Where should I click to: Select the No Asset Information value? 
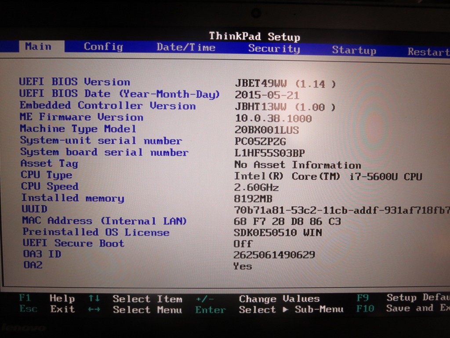(298, 165)
